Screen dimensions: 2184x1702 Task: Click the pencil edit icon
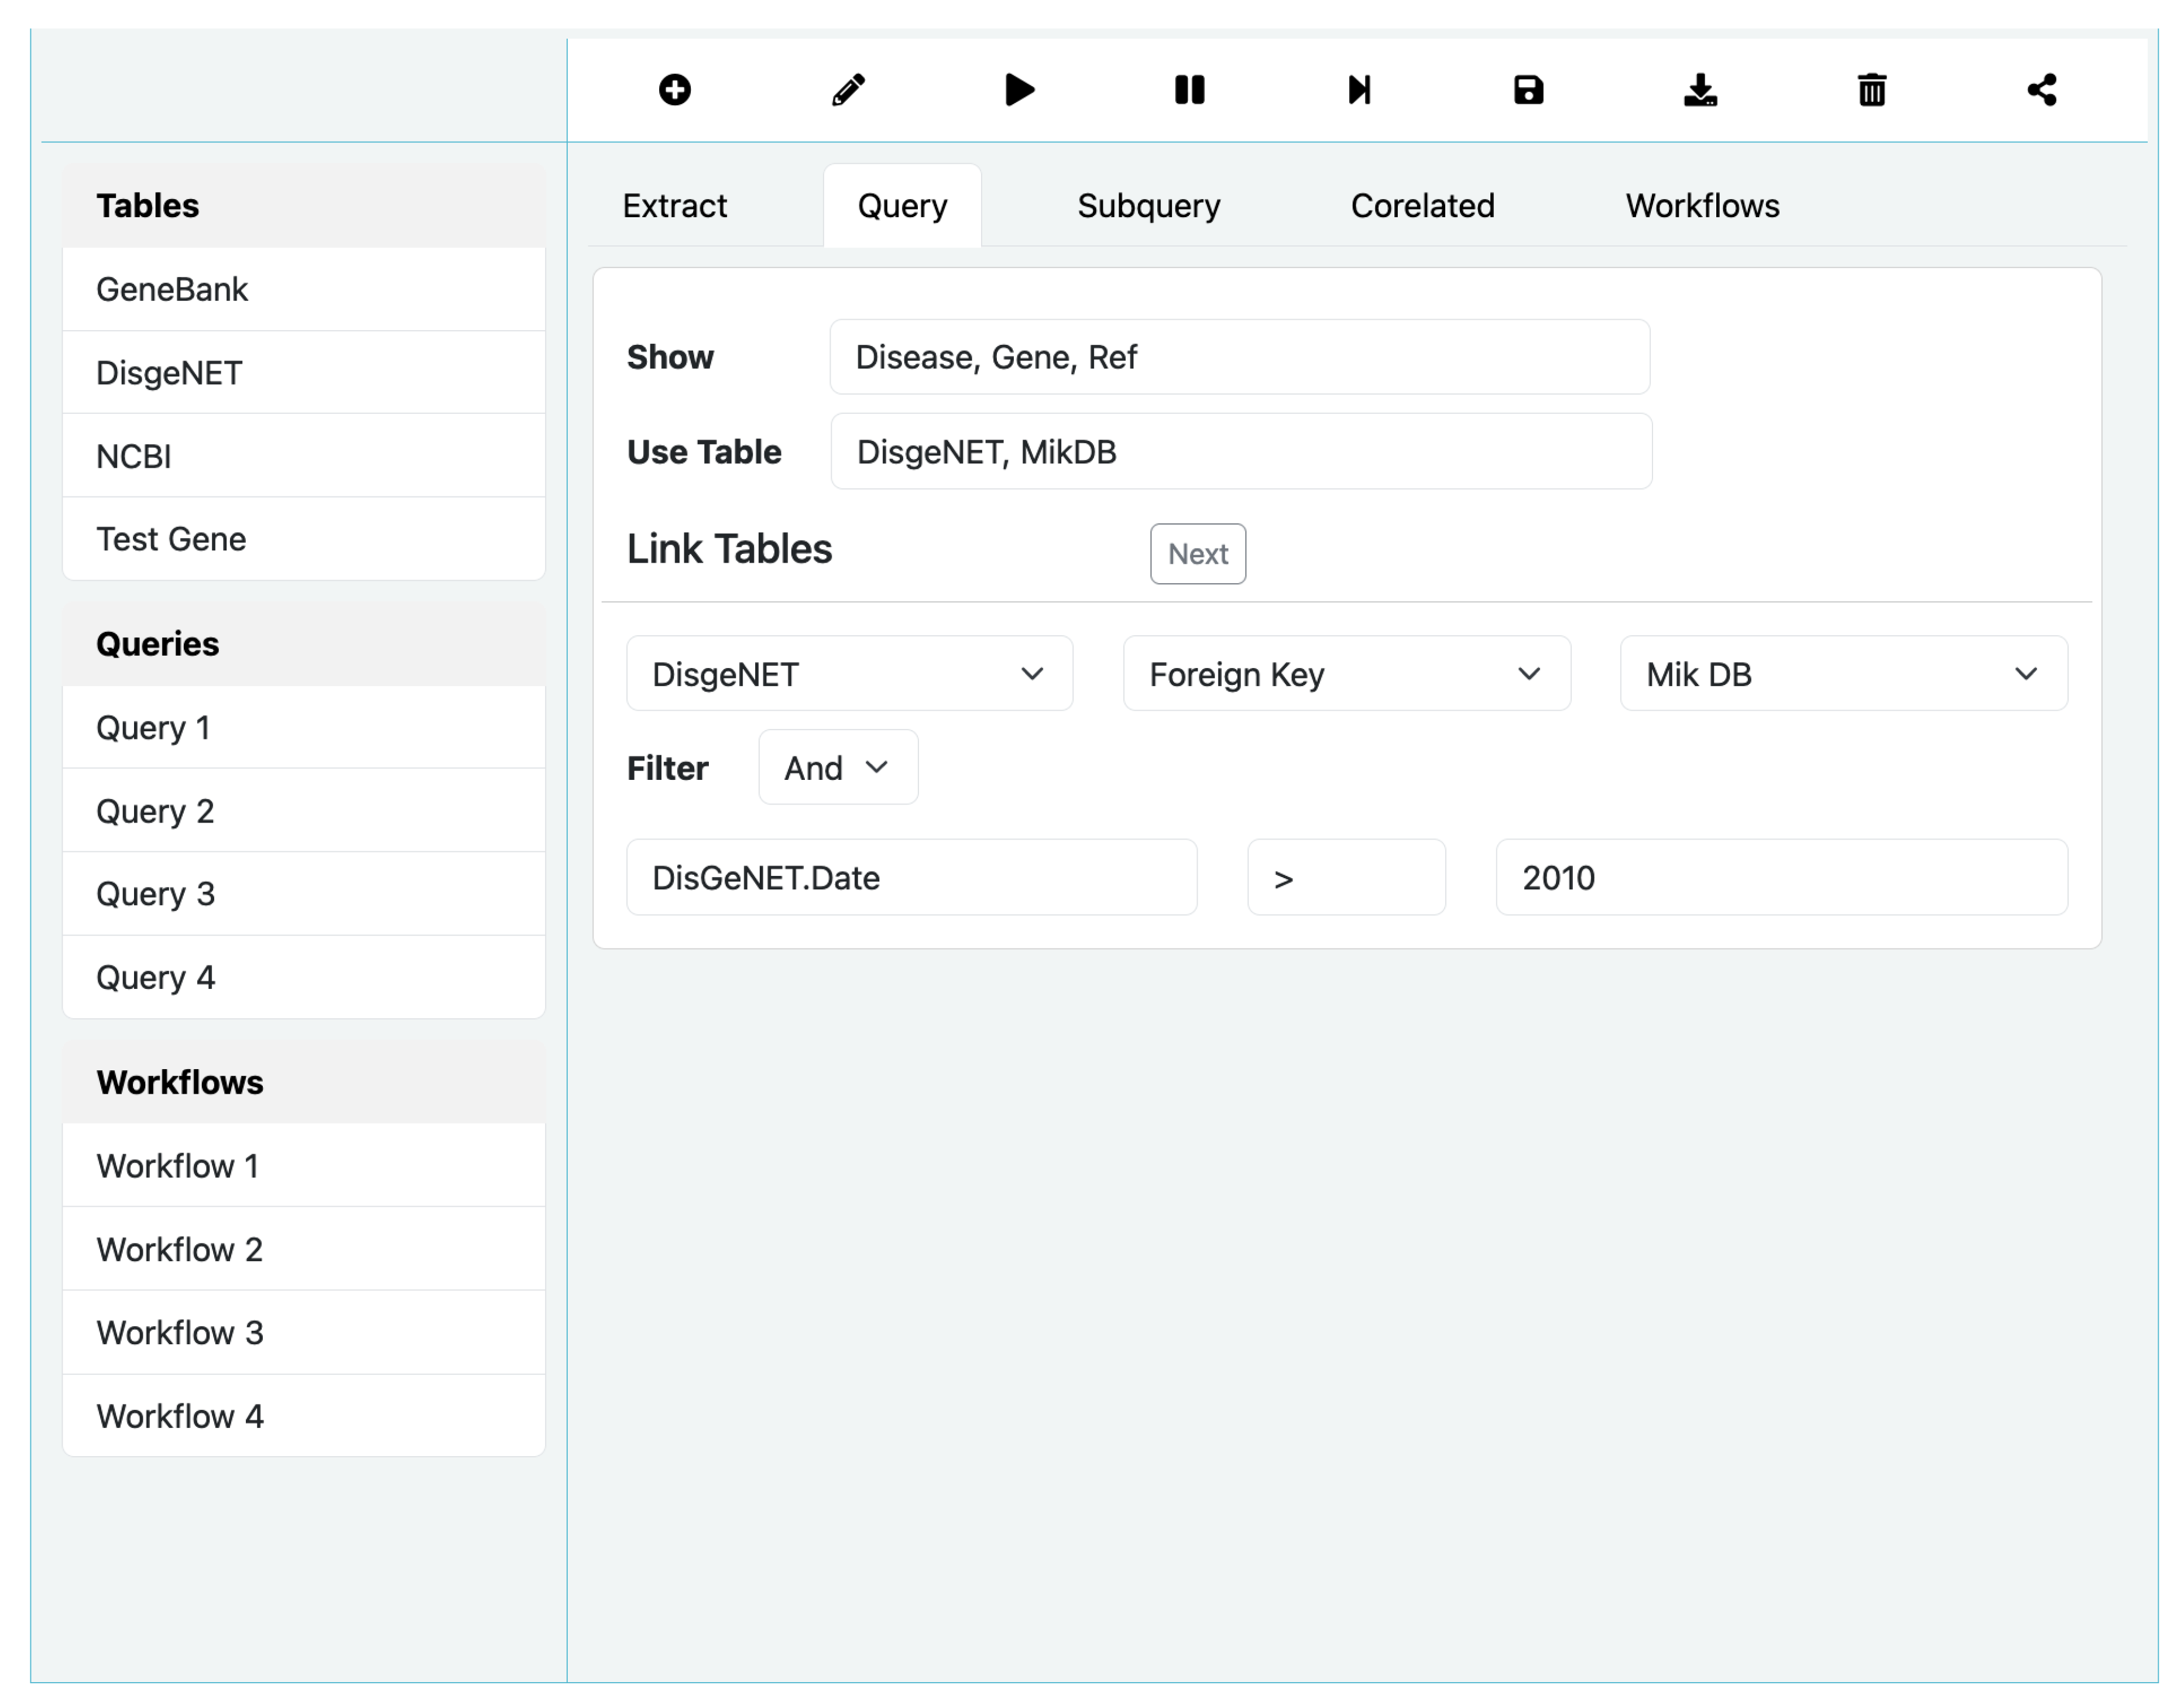848,90
